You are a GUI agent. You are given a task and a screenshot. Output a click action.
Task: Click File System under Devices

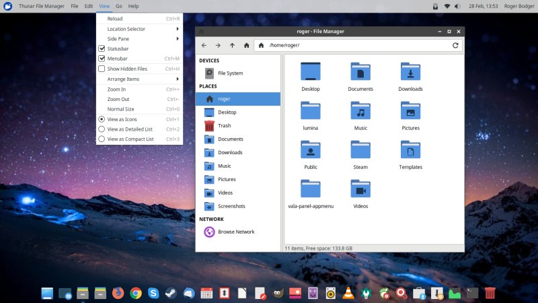tap(230, 73)
